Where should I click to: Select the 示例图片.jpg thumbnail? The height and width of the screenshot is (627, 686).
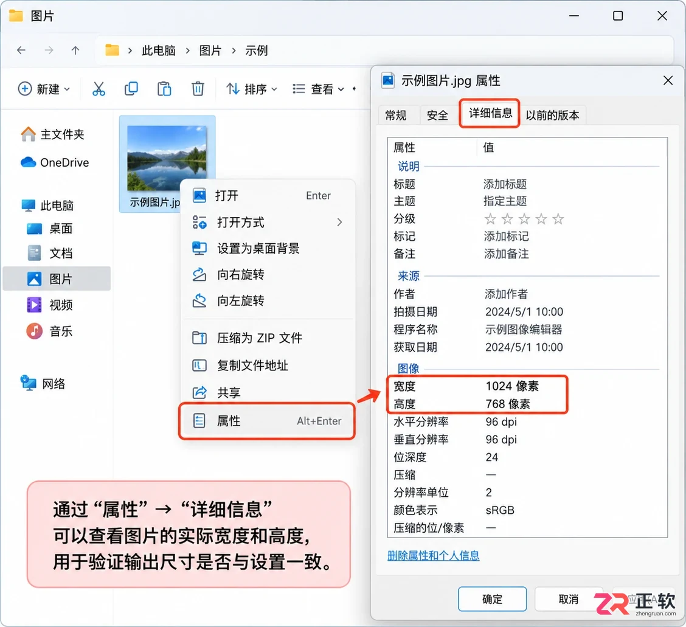[x=167, y=158]
